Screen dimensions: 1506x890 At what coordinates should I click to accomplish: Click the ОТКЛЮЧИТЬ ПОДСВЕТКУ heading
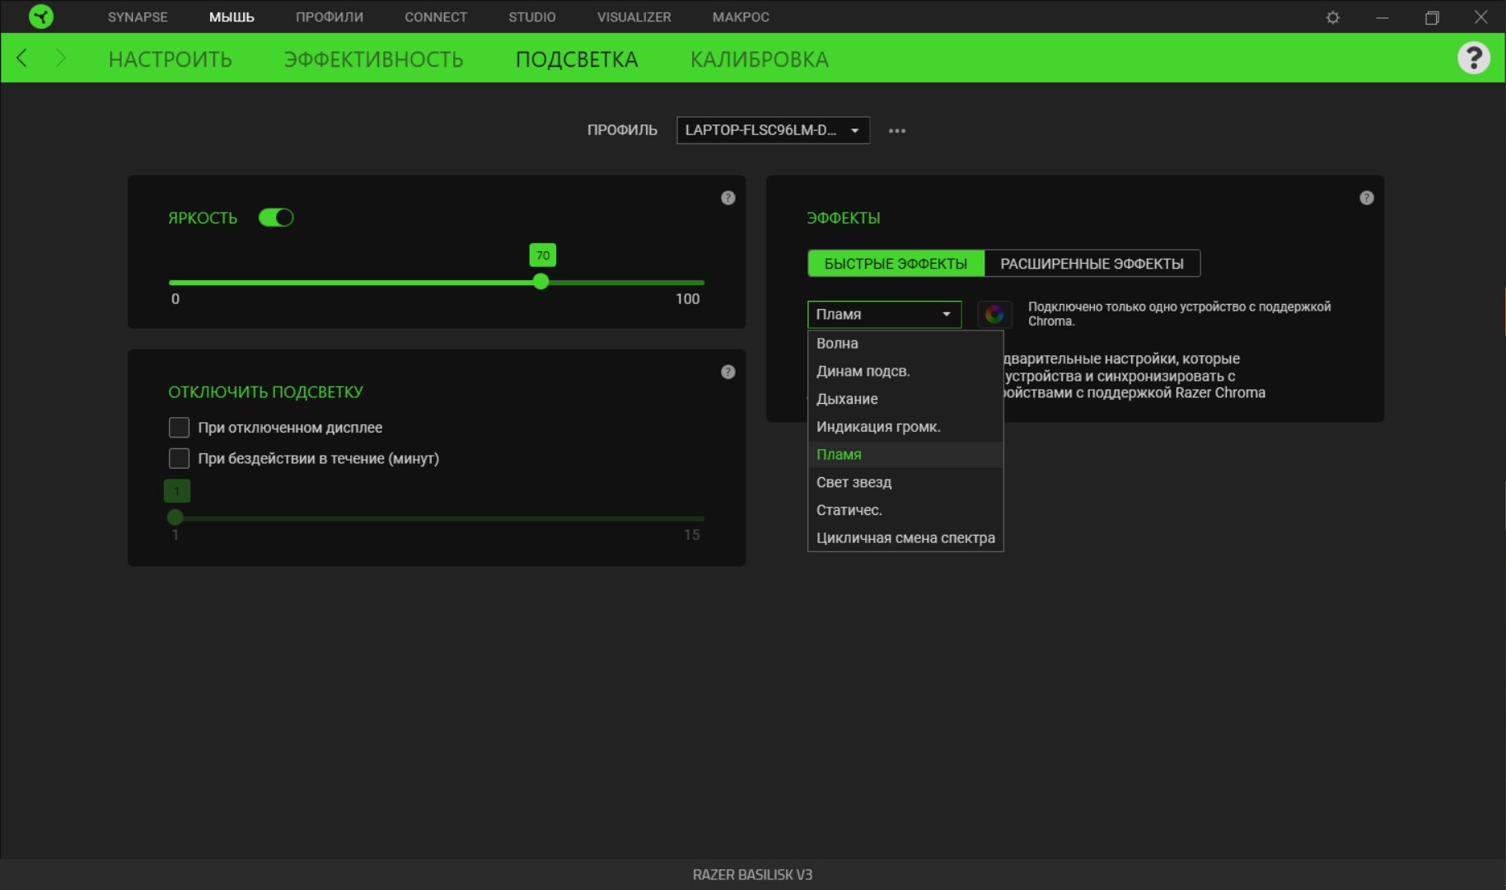click(x=265, y=392)
